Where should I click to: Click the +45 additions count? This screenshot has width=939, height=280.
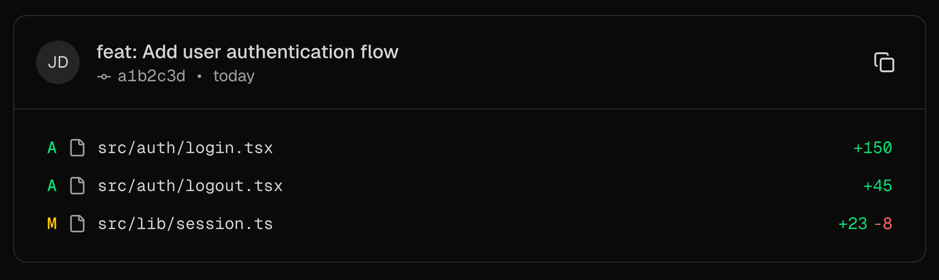(x=877, y=186)
